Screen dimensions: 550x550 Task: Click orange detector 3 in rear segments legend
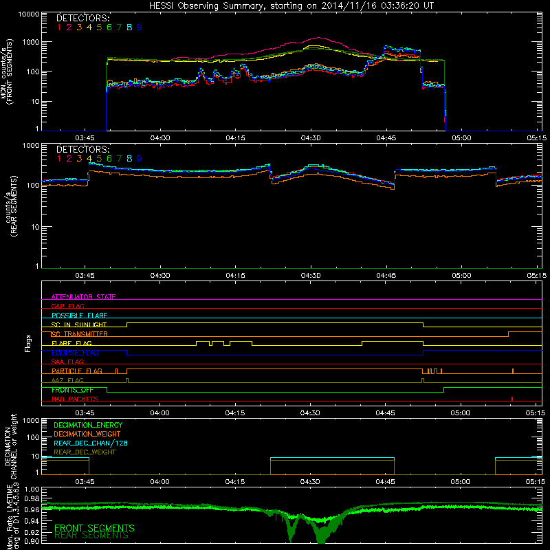pyautogui.click(x=79, y=159)
